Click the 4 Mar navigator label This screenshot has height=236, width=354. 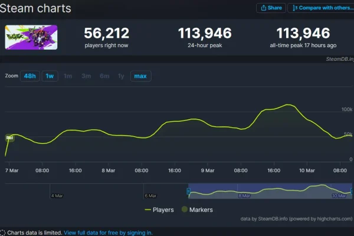[57, 196]
